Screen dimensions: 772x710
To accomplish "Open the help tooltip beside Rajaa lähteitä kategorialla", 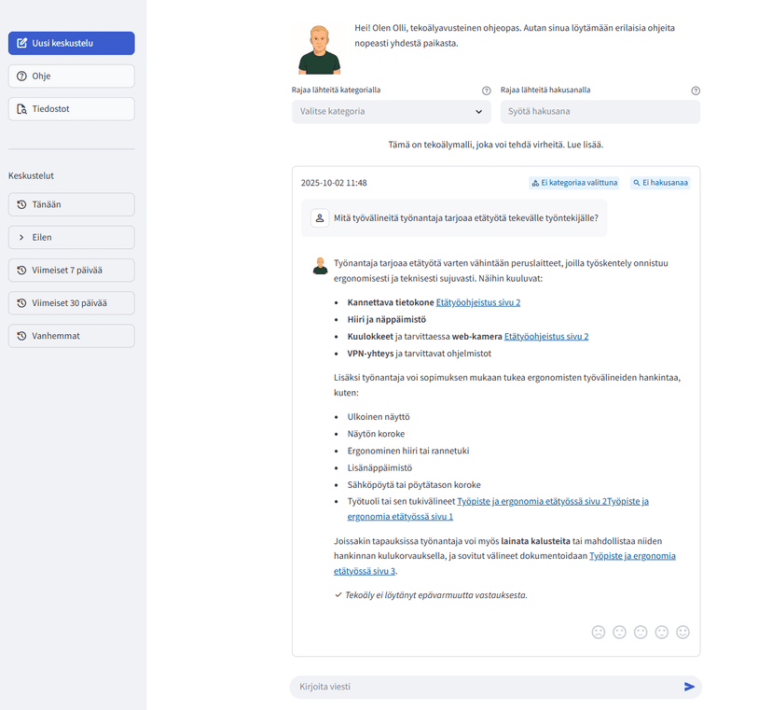I will (486, 90).
